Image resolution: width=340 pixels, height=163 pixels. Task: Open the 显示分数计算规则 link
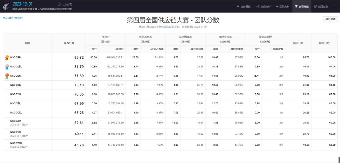(13, 18)
